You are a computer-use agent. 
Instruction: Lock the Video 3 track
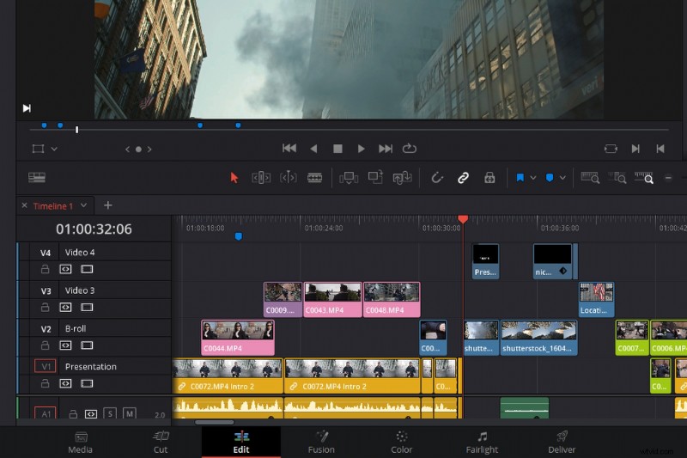point(46,308)
